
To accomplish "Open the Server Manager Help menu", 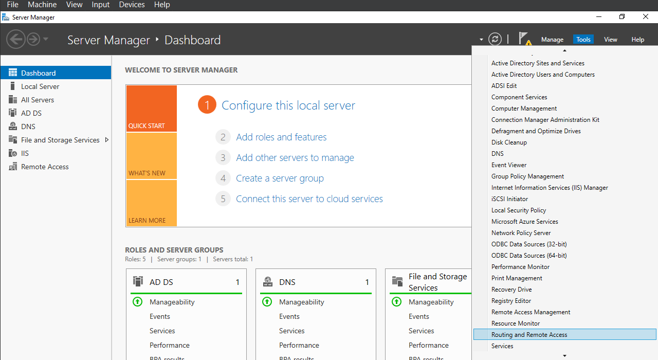I will coord(638,40).
